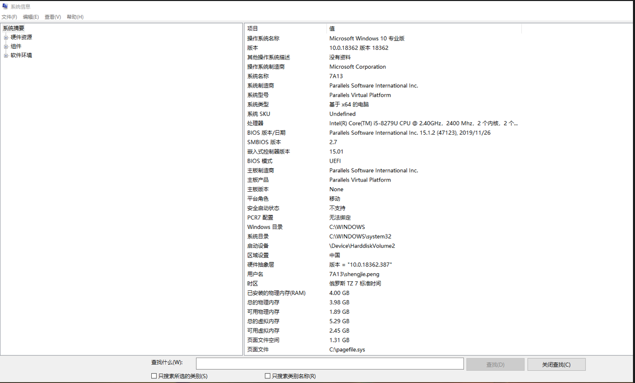The image size is (635, 383).
Task: Open the 文件(F) menu
Action: (9, 17)
